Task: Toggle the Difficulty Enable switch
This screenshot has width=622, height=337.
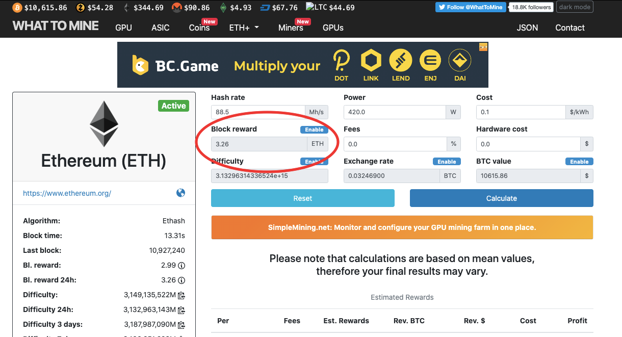Action: pyautogui.click(x=314, y=162)
